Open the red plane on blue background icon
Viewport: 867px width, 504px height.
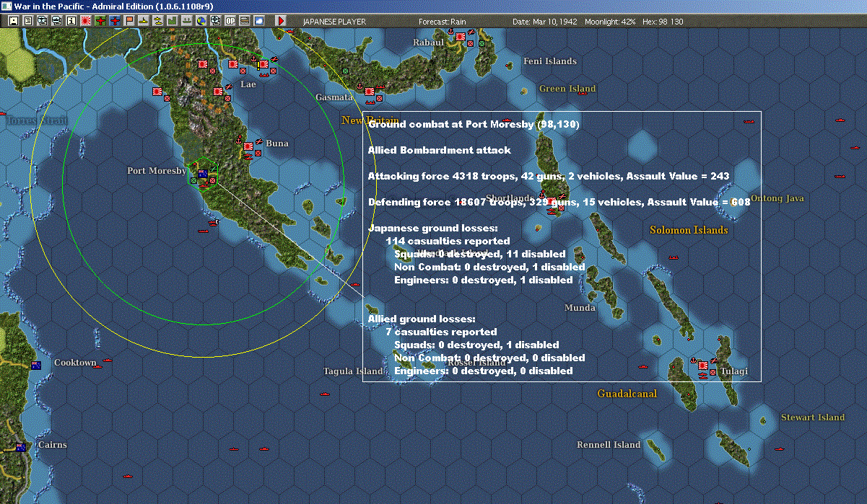tap(116, 21)
